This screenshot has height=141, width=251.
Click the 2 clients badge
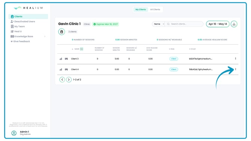[x=72, y=32]
